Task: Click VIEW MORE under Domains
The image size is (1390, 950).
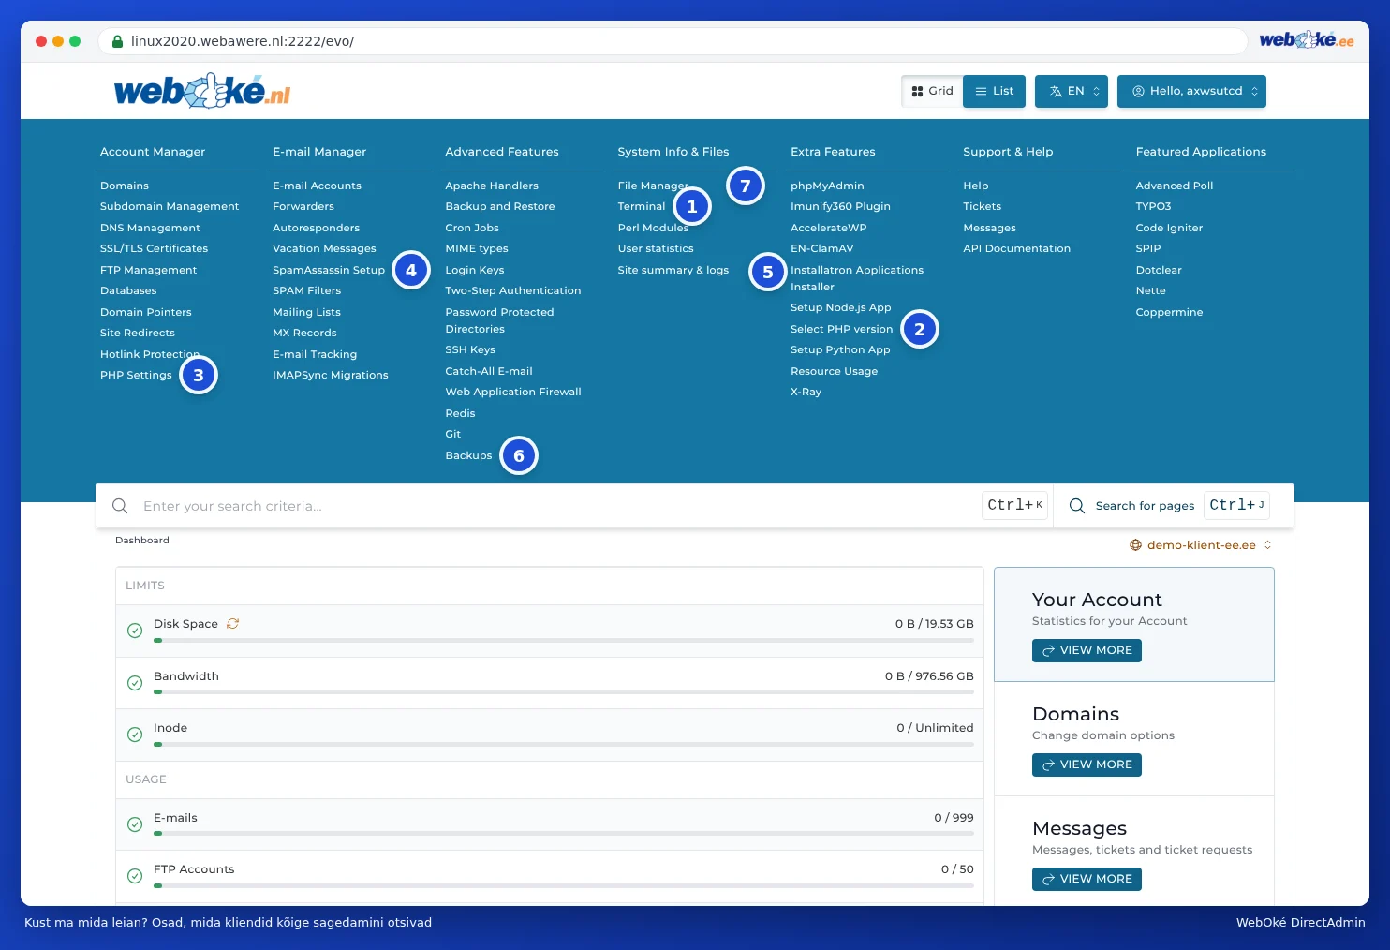Action: 1087,764
